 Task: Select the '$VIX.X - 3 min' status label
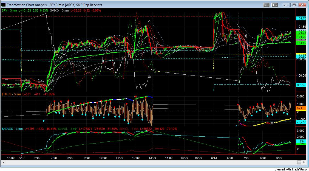(x=59, y=10)
